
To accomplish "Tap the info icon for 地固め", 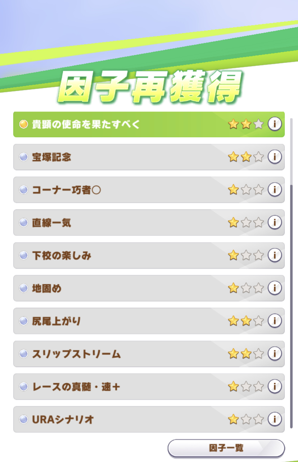I will pyautogui.click(x=275, y=288).
